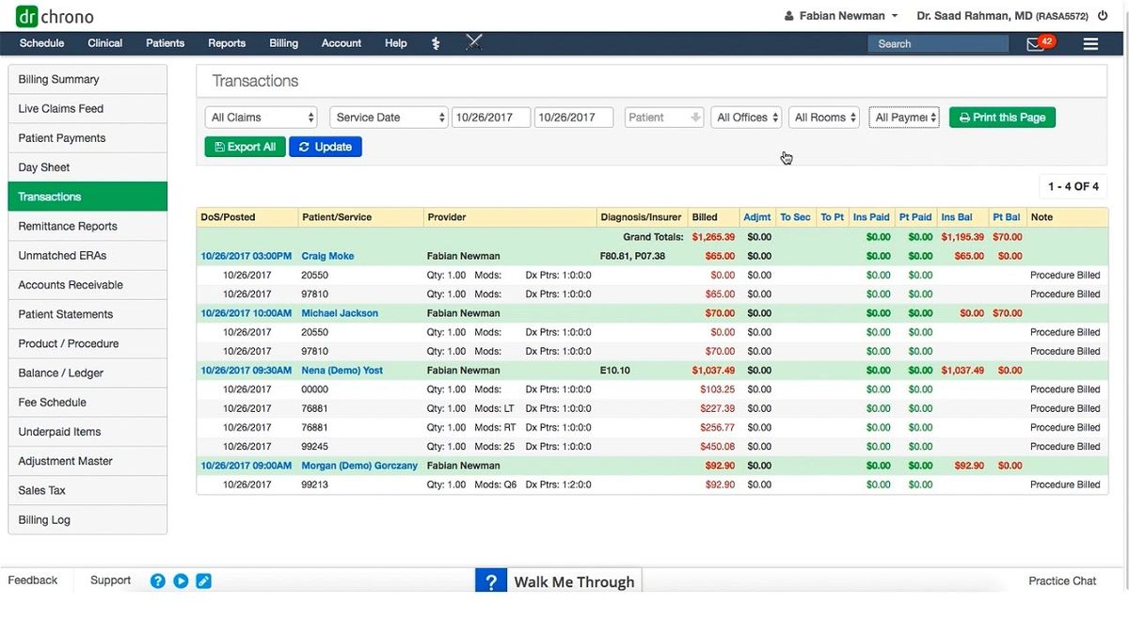Click the Print this Page button
This screenshot has width=1129, height=635.
click(x=1002, y=117)
